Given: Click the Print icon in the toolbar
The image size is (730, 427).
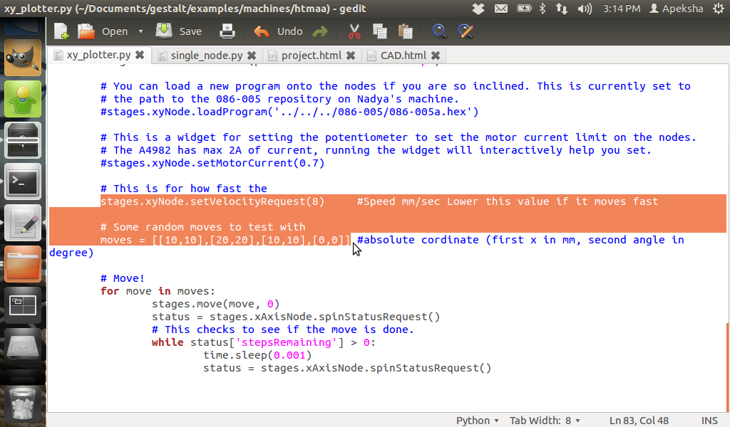Looking at the screenshot, I should [227, 31].
